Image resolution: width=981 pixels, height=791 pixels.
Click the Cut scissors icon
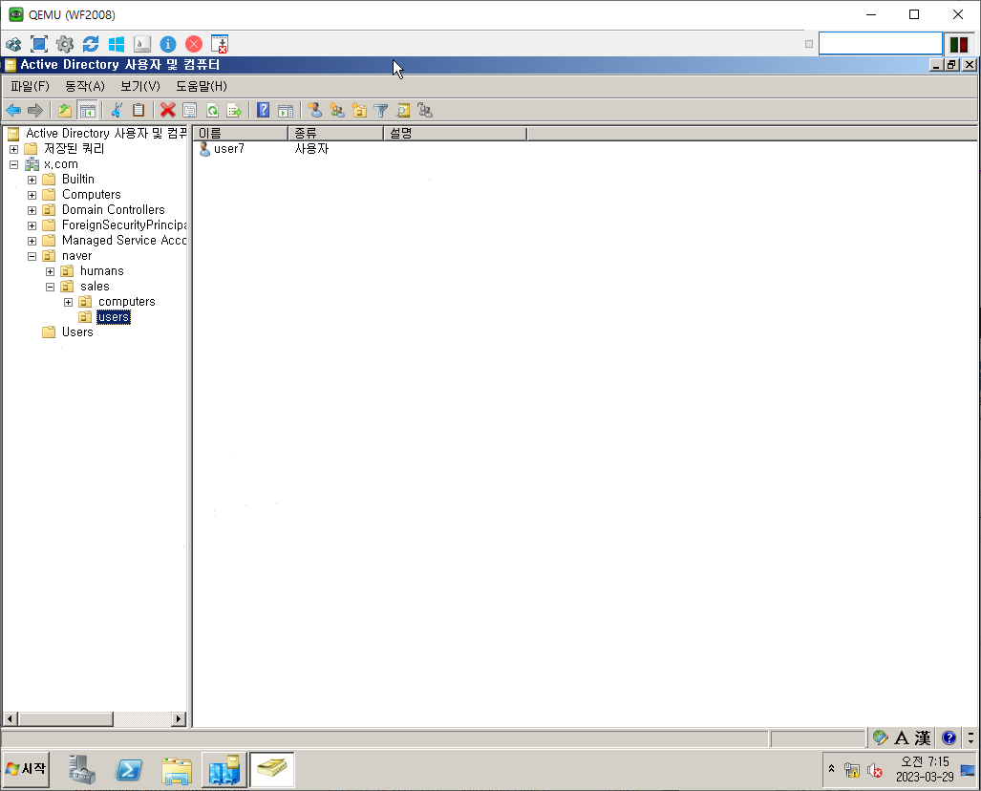click(117, 111)
